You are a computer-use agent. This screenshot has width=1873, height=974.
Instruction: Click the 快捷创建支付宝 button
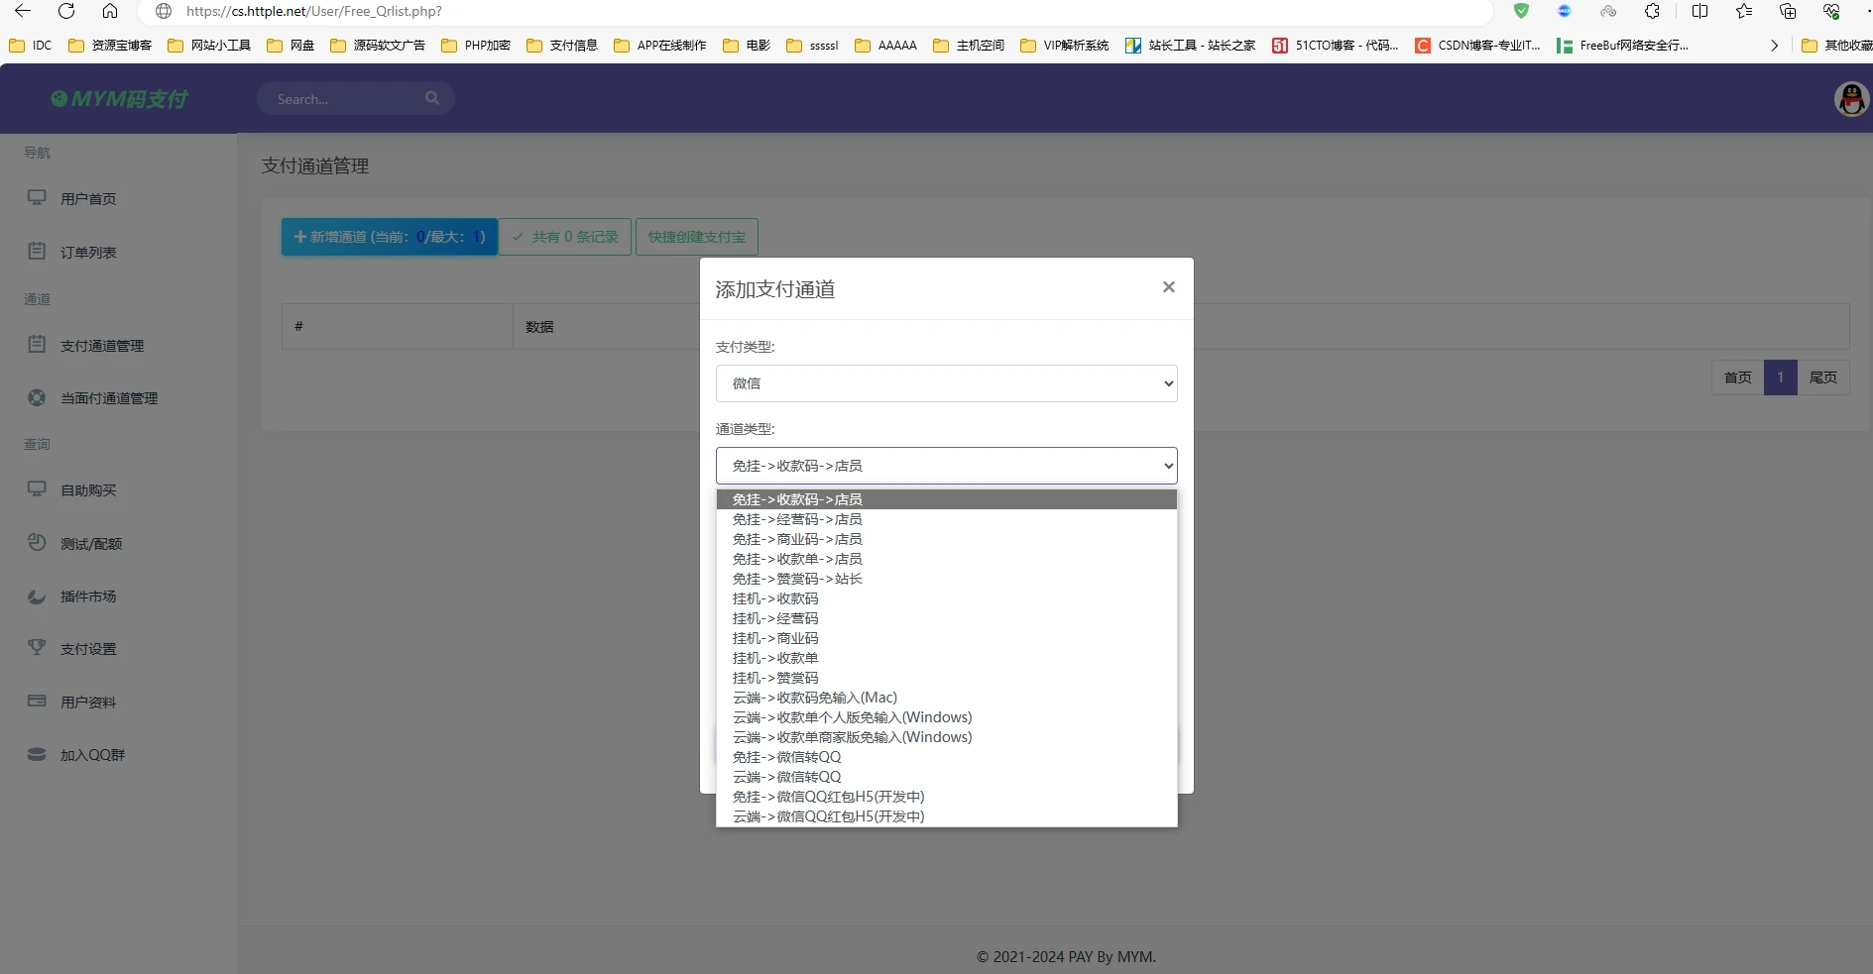pyautogui.click(x=696, y=237)
